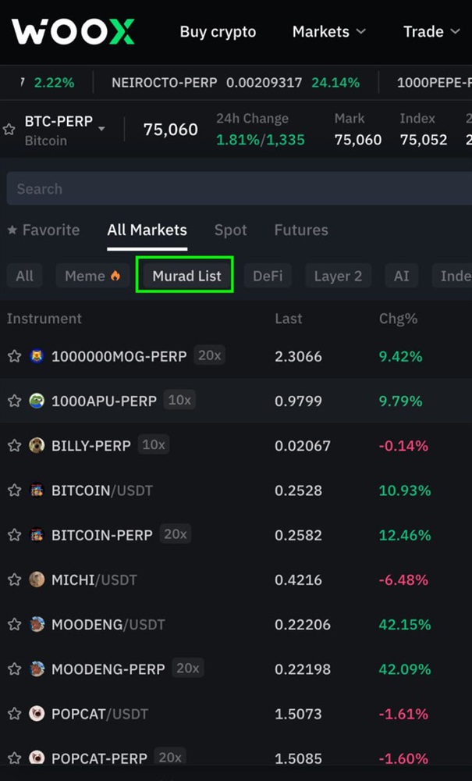
Task: Switch to the Futures tab
Action: (301, 230)
